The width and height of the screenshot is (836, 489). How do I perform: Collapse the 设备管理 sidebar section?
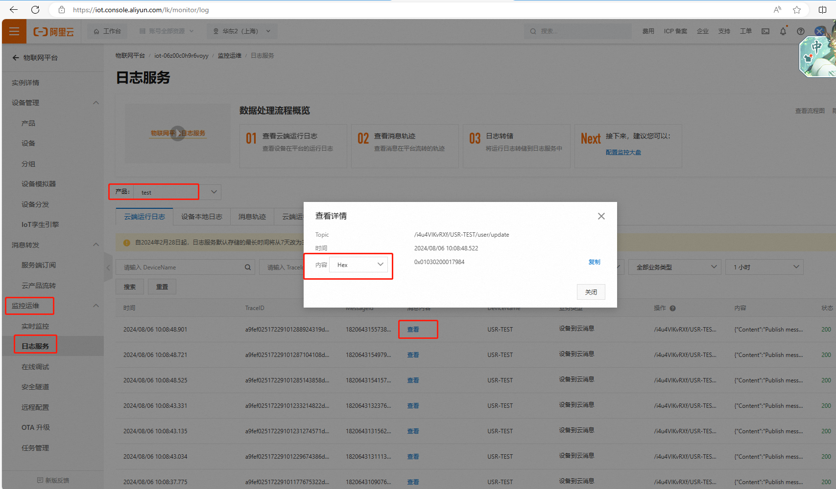coord(96,103)
